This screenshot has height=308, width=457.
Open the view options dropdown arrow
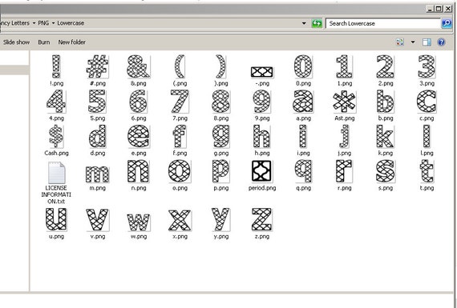click(x=413, y=42)
